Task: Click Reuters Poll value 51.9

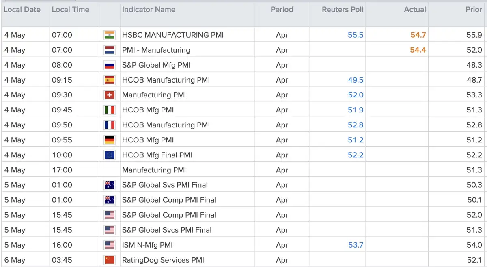Action: tap(356, 110)
